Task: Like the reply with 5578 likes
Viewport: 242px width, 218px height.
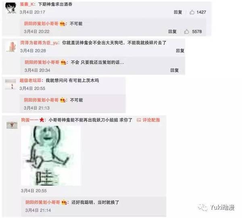Action: 186,31
